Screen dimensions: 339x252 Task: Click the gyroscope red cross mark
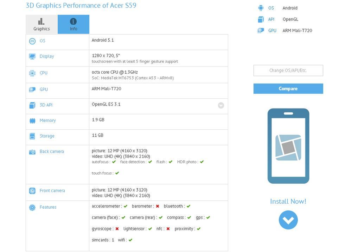click(x=117, y=229)
